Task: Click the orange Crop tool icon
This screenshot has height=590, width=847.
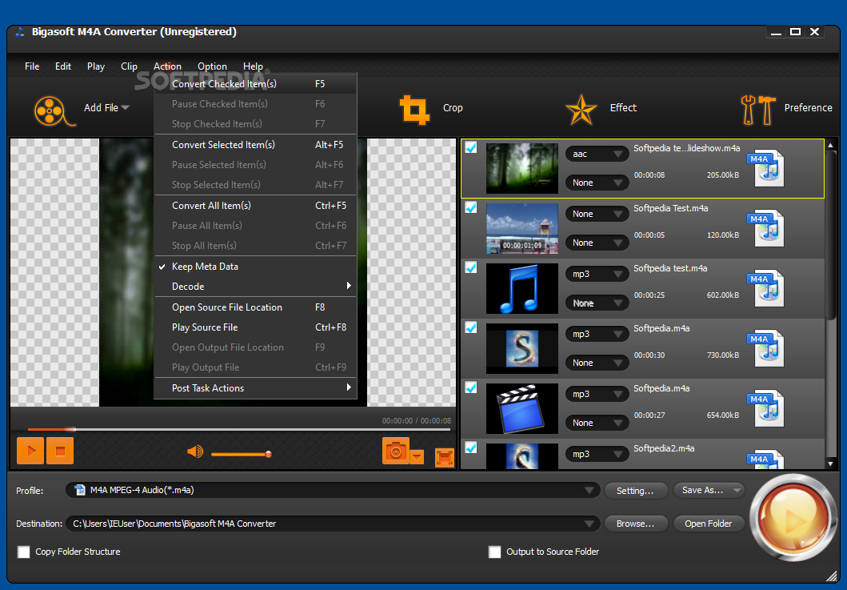Action: pos(414,110)
